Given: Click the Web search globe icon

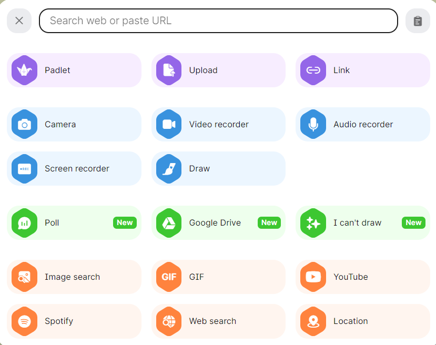Looking at the screenshot, I should (169, 321).
